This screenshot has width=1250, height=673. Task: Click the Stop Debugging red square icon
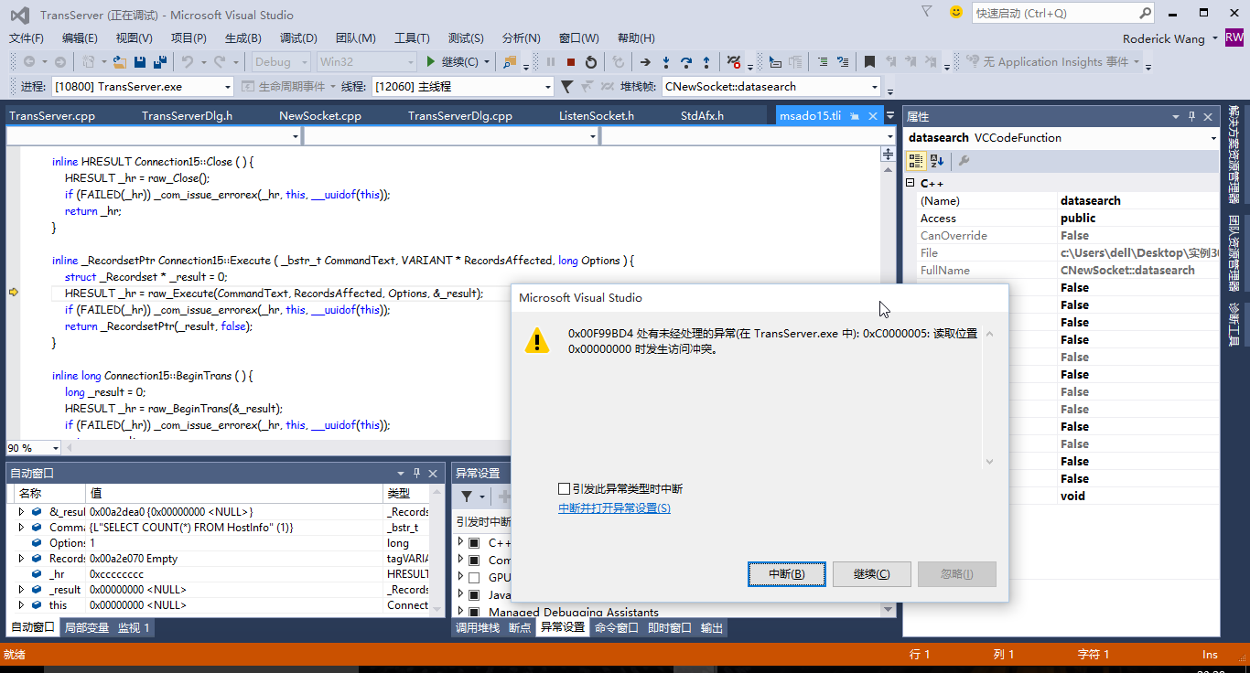point(570,62)
